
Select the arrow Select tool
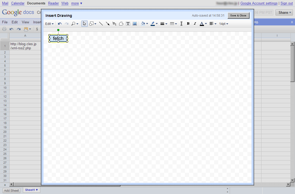coord(84,24)
